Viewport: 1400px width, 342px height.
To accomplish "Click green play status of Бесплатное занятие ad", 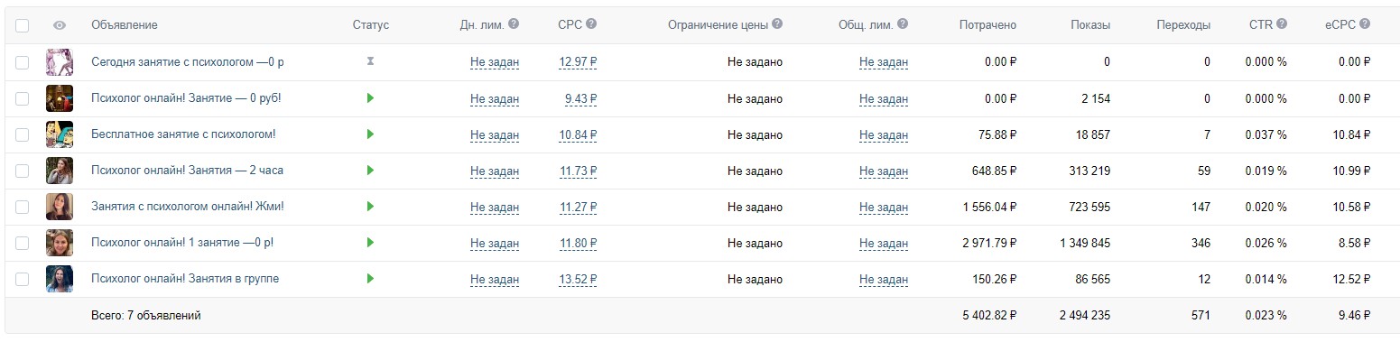I will (370, 134).
